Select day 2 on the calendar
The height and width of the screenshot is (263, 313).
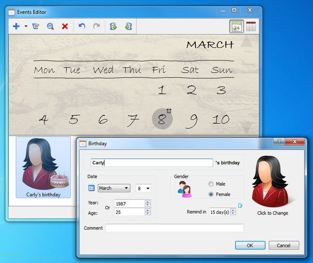click(192, 90)
